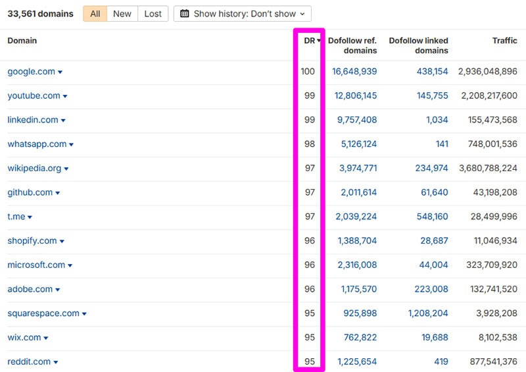Click reddit.com's 419 linked domains value

click(x=441, y=362)
